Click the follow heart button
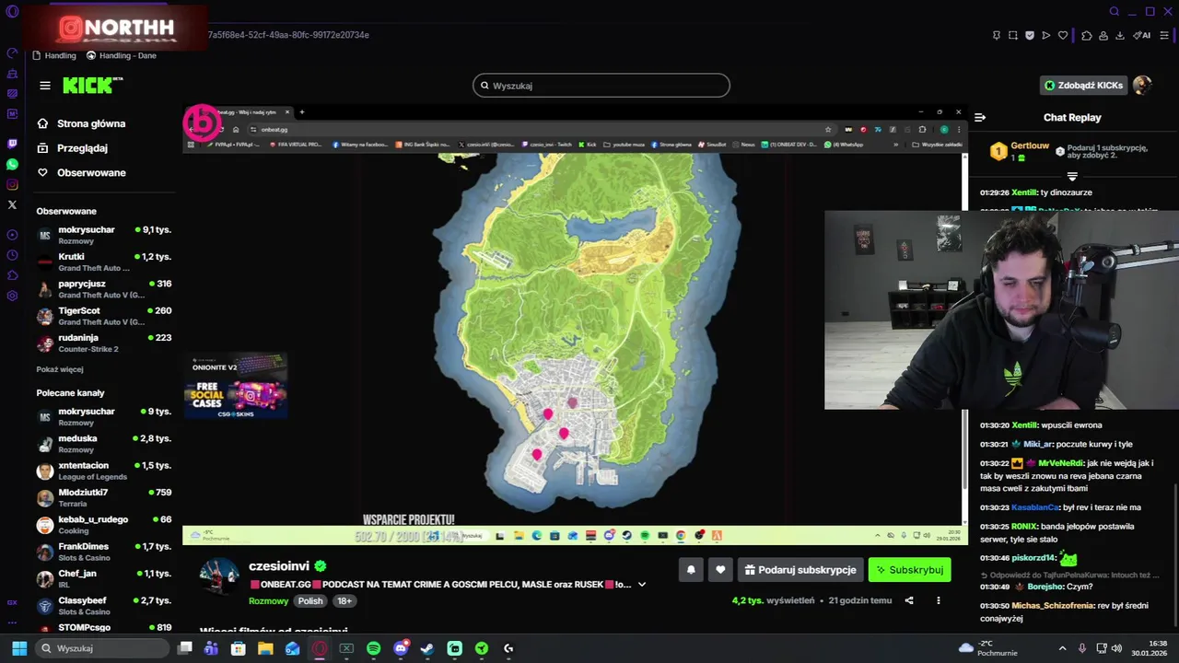This screenshot has height=663, width=1179. click(x=720, y=570)
